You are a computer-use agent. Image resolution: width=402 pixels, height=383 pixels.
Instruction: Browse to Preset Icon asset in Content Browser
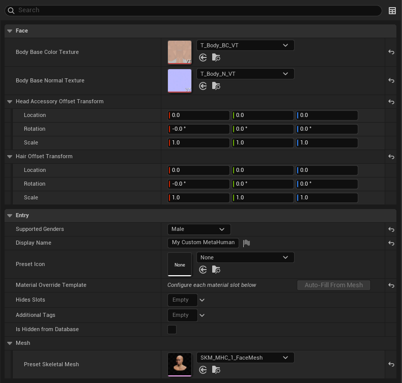pos(216,270)
